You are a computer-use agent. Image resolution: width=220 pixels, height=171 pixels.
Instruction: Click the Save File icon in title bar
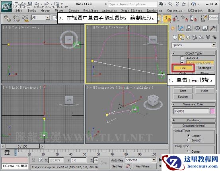(x=30, y=4)
